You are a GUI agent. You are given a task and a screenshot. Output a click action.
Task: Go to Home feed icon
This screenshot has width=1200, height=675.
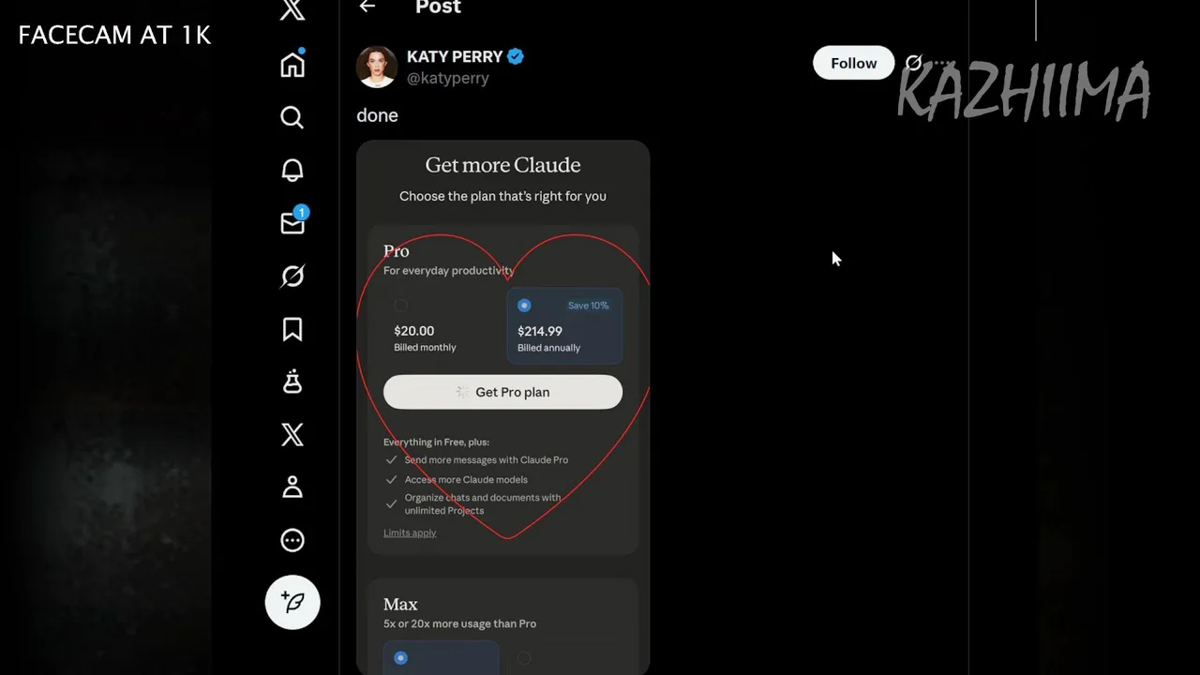tap(292, 64)
